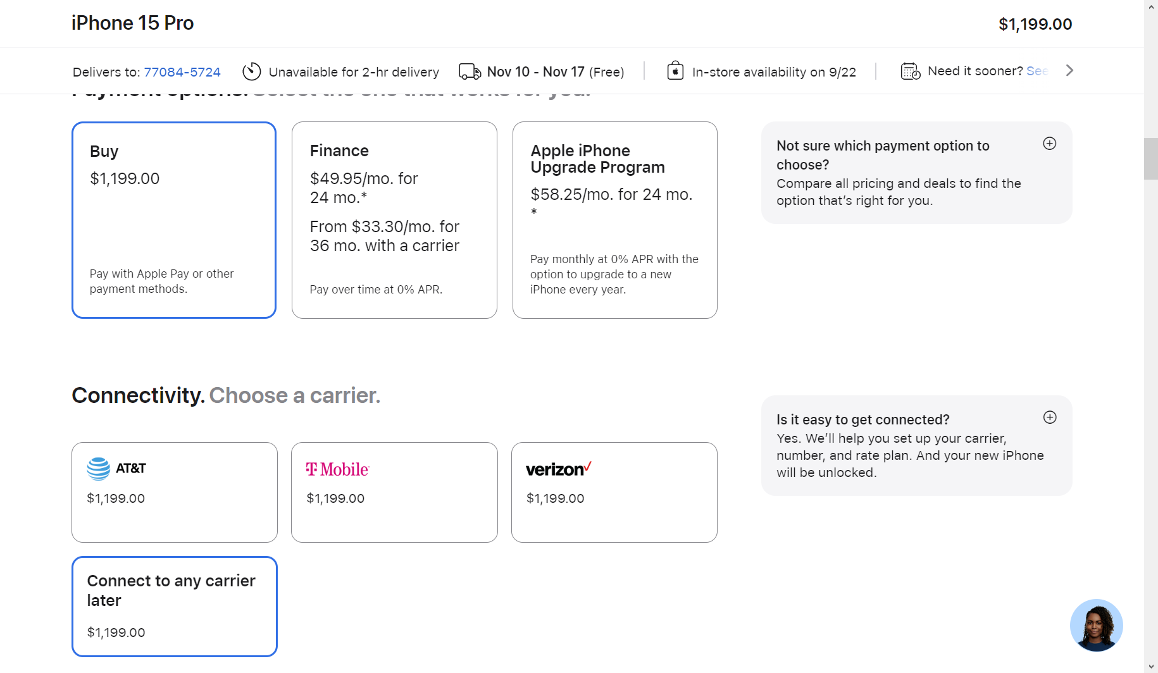Advance delivery options with right chevron
Screen dimensions: 1158x673
point(1069,70)
